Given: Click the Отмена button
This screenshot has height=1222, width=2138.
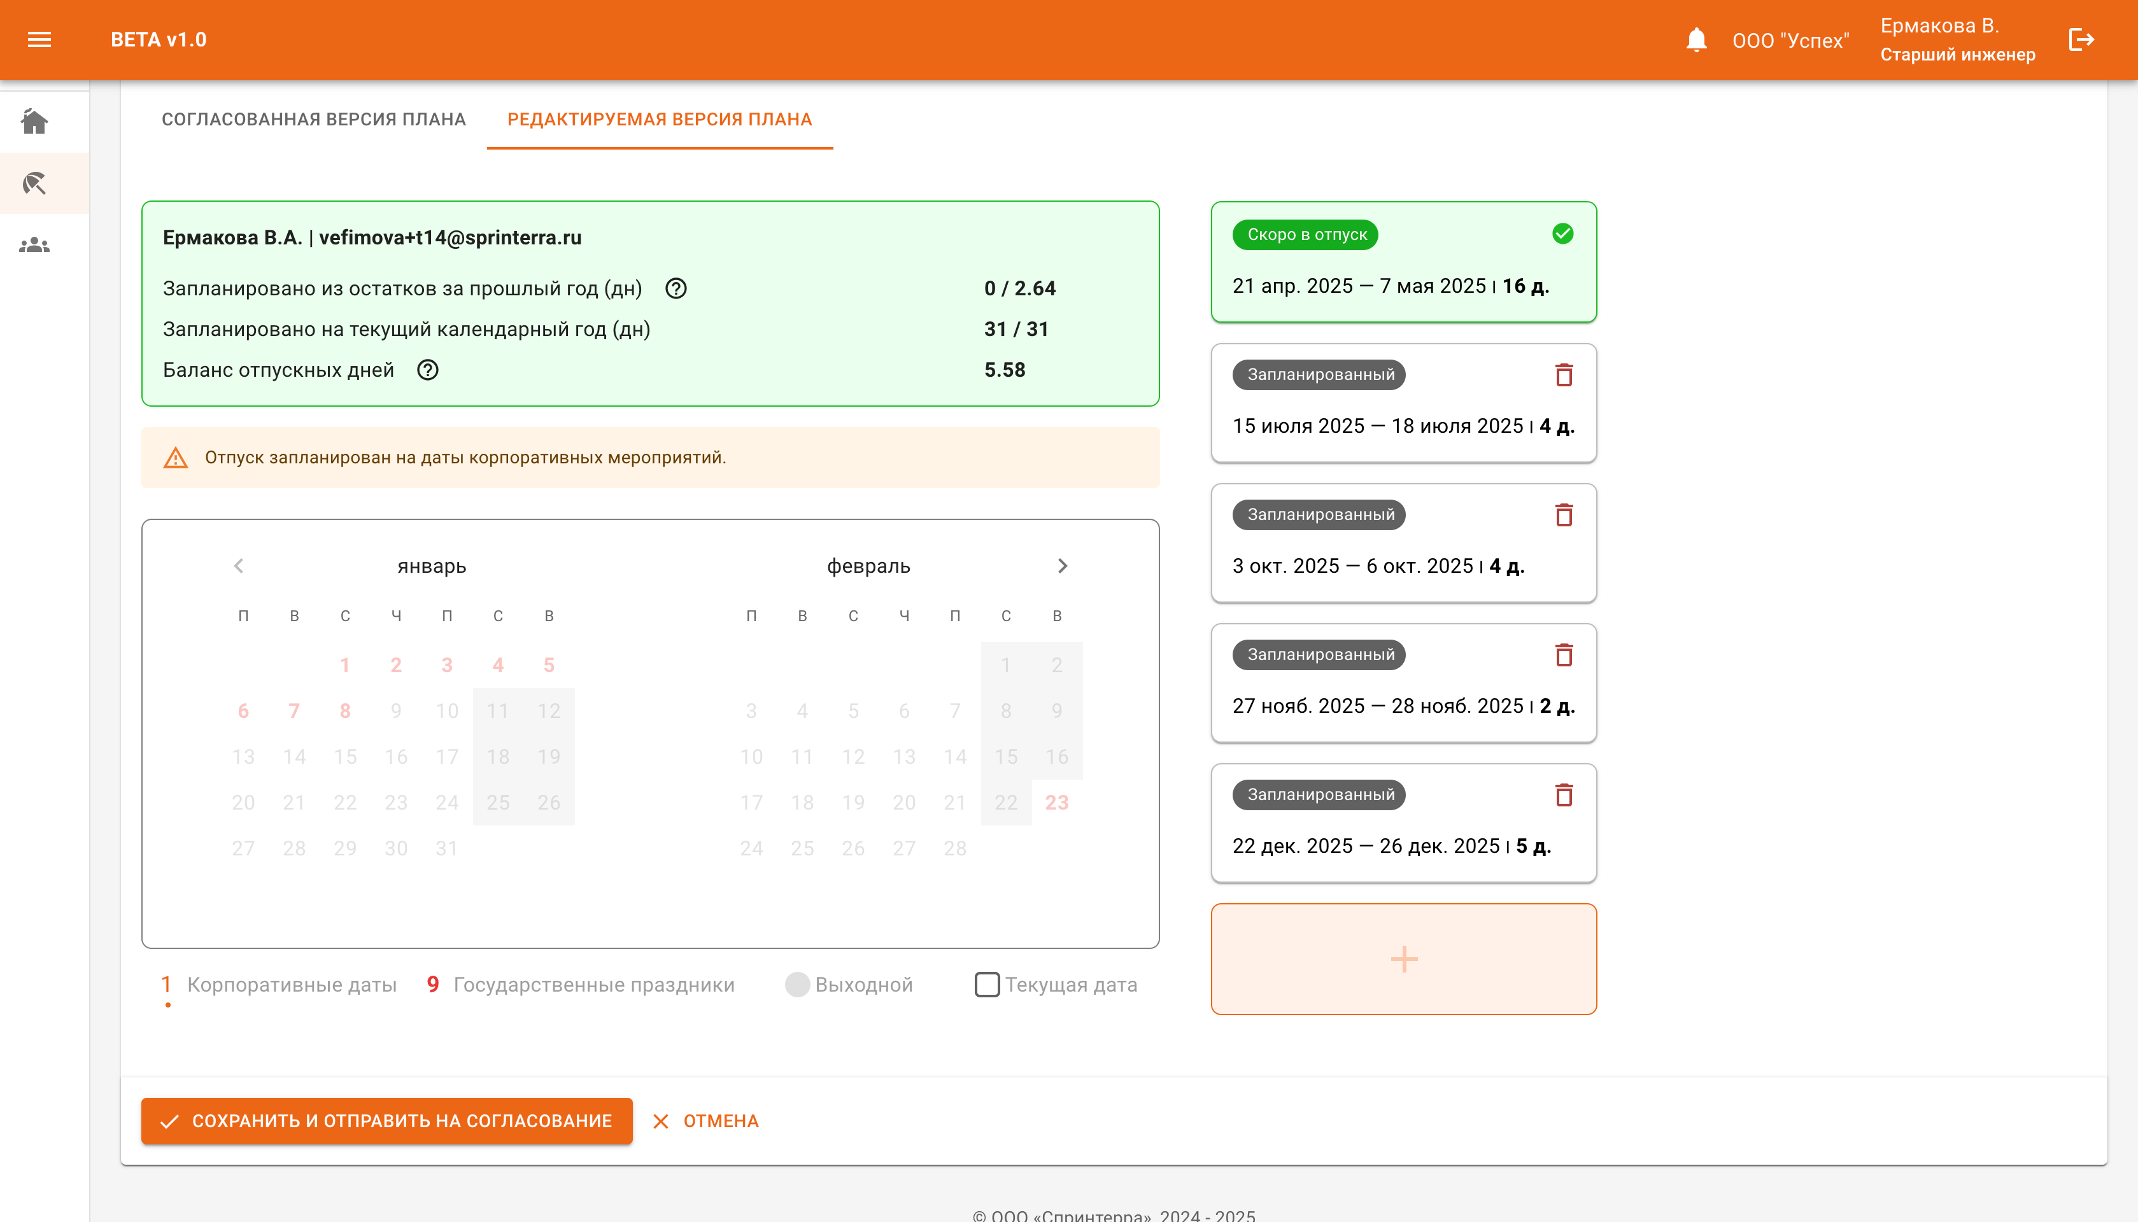Looking at the screenshot, I should 706,1120.
